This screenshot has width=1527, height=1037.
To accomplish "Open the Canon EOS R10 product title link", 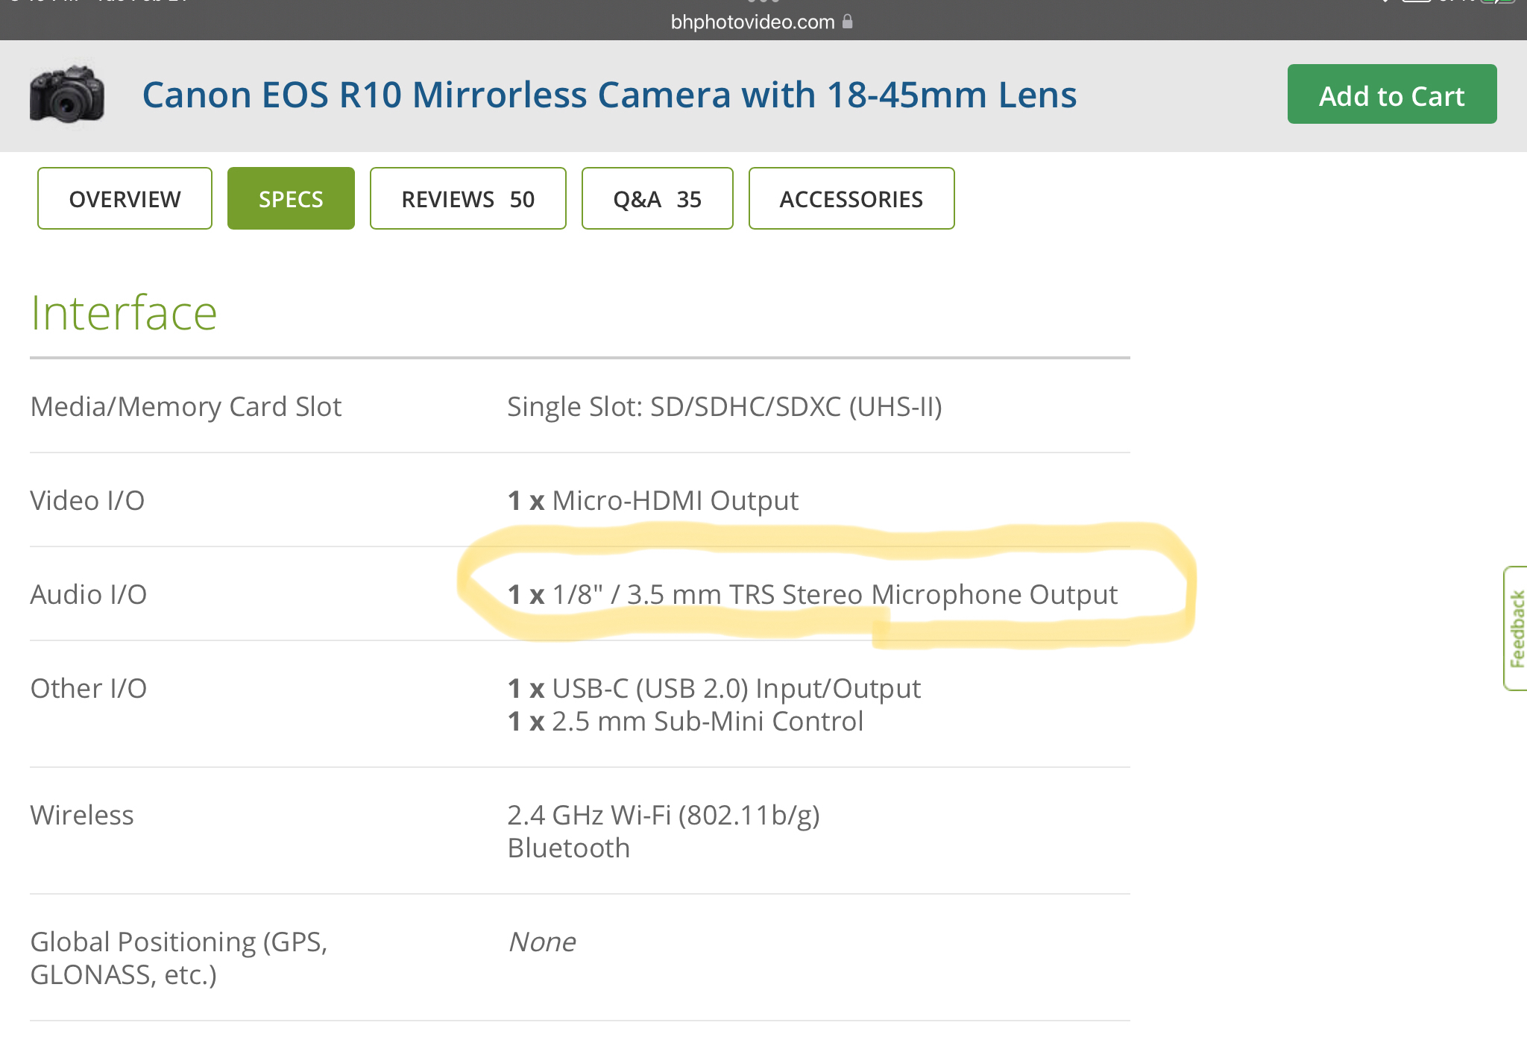I will (x=609, y=95).
